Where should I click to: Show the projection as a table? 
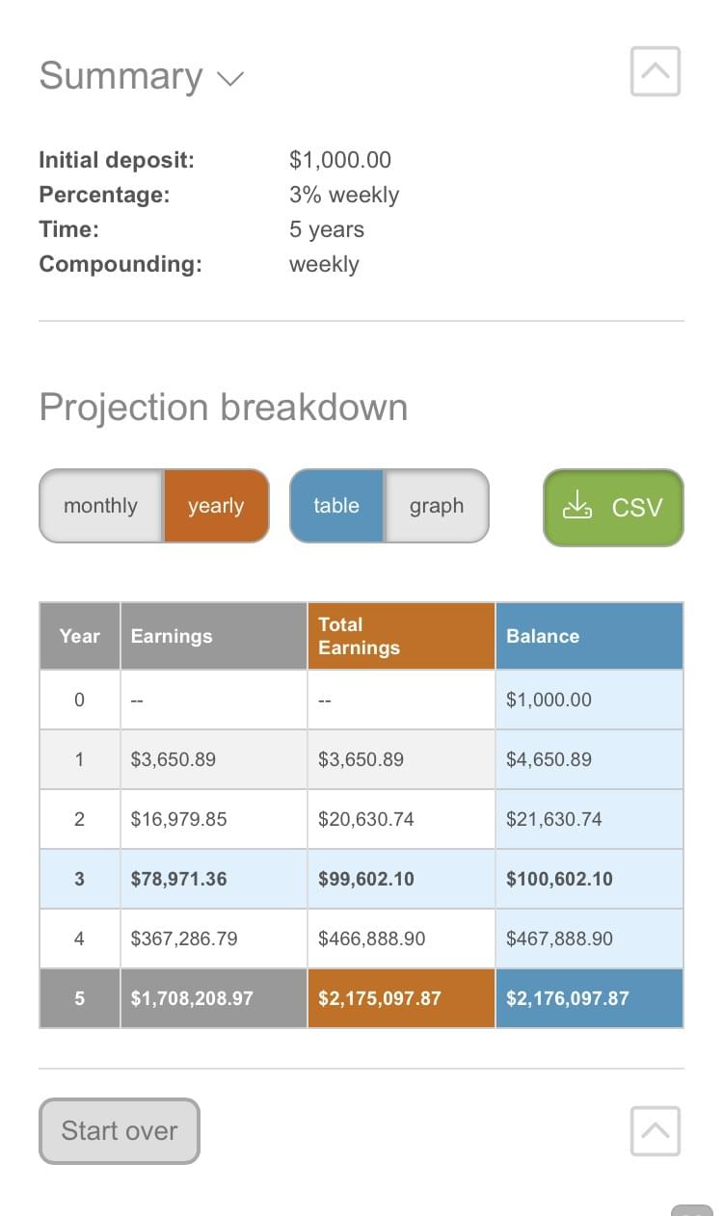tap(336, 506)
